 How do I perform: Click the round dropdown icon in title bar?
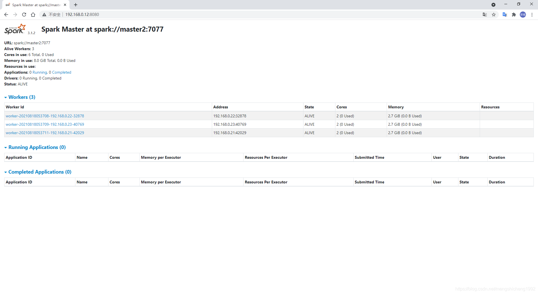click(x=493, y=5)
